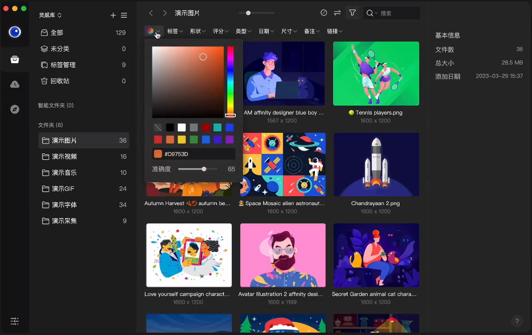Click the #D9753D hex color input

tap(194, 154)
